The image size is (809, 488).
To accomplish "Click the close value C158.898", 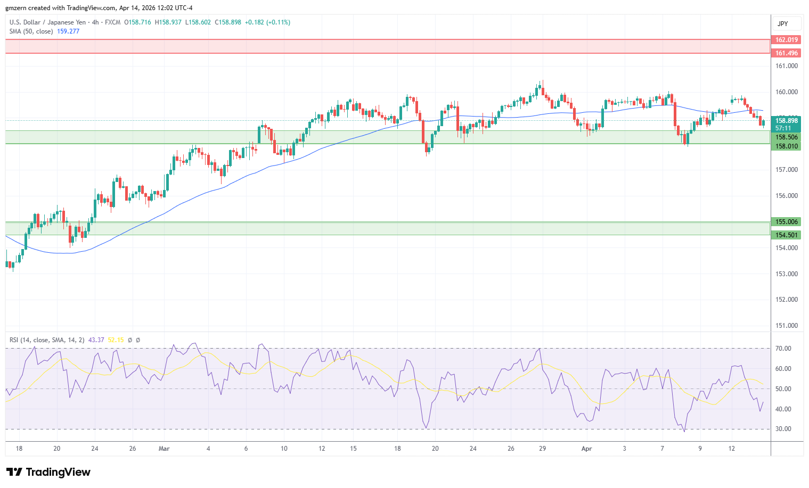I will tap(228, 22).
